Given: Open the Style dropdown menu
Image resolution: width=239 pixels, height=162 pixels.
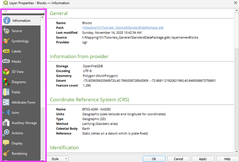Looking at the screenshot, I should click(x=57, y=159).
